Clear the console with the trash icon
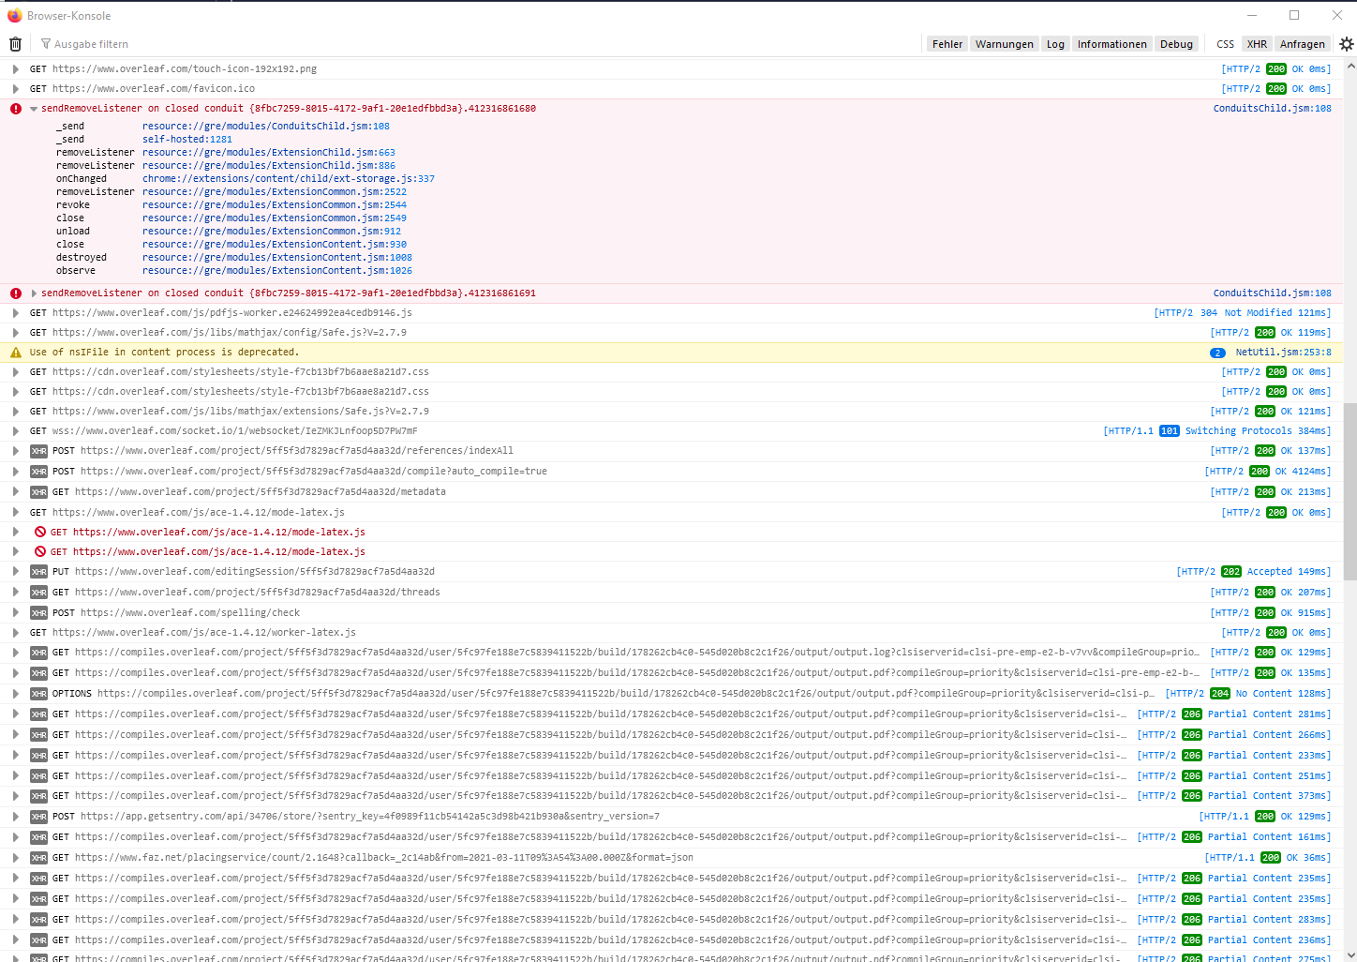The width and height of the screenshot is (1357, 962). [x=14, y=43]
